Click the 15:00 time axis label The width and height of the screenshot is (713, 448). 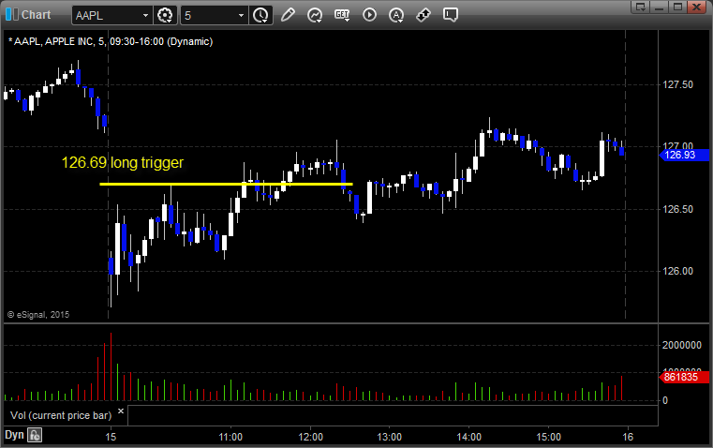point(548,437)
